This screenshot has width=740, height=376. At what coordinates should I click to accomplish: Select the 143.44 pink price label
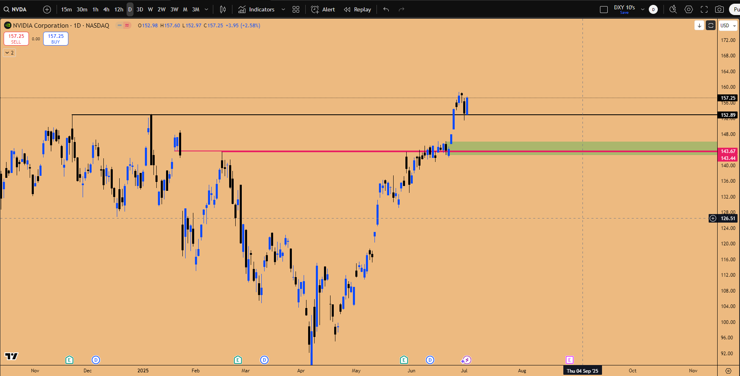click(x=728, y=158)
